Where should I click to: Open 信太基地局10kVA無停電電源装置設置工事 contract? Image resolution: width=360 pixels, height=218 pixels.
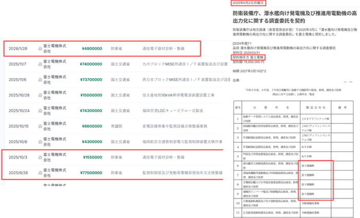pyautogui.click(x=178, y=95)
